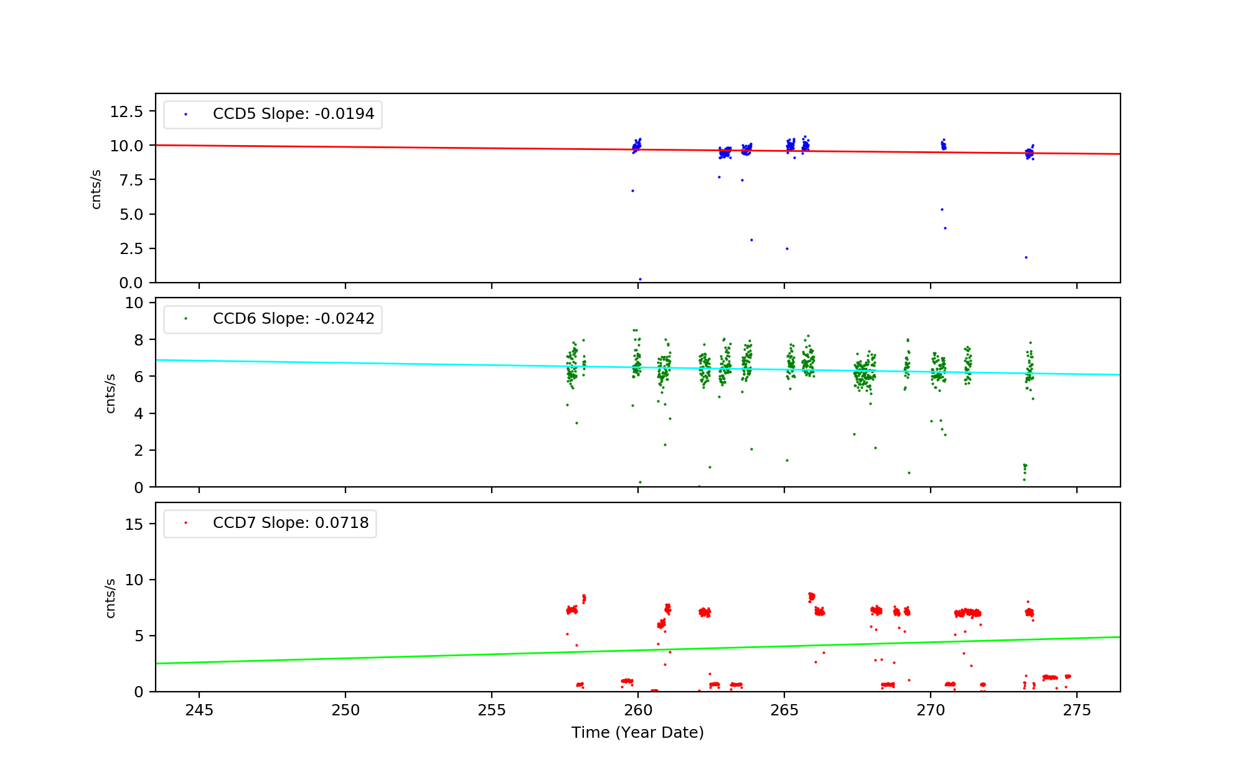Click the CCD6 Slope legend entry

pos(293,319)
